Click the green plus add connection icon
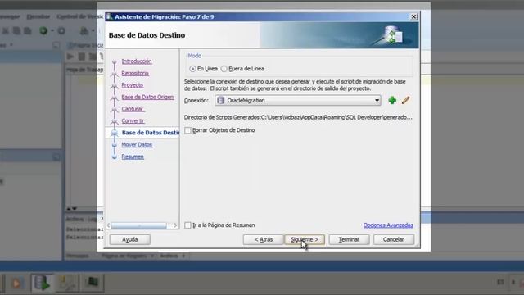Viewport: 524px width, 295px height. tap(392, 100)
